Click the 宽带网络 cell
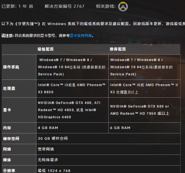This screenshot has width=185, height=173. pyautogui.click(x=108, y=149)
